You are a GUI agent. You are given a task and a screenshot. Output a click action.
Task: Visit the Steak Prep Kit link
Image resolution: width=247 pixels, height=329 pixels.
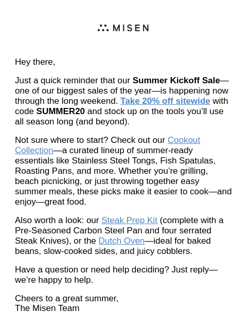pos(129,221)
